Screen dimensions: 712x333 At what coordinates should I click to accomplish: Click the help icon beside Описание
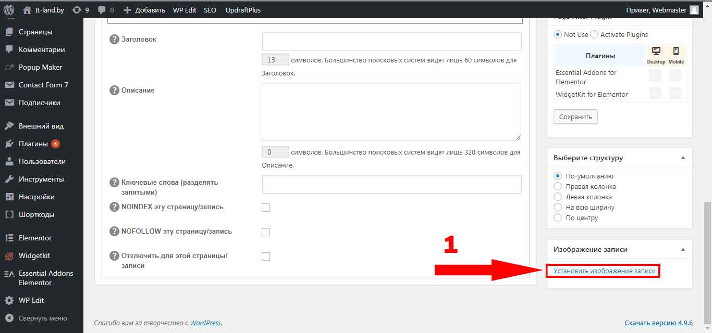click(x=114, y=91)
